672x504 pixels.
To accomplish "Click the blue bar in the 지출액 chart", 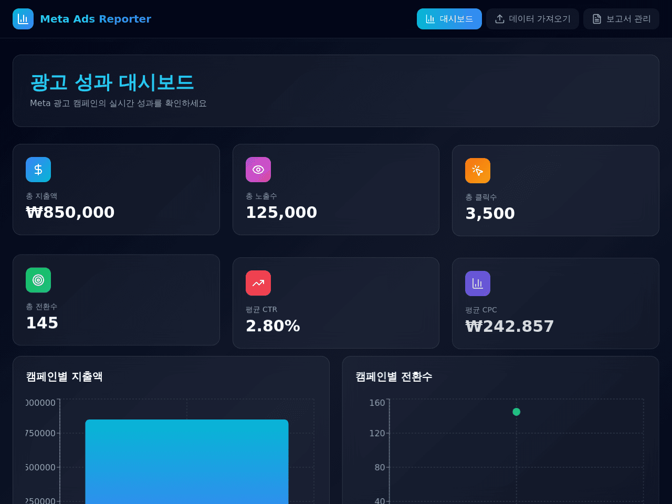I will (187, 461).
